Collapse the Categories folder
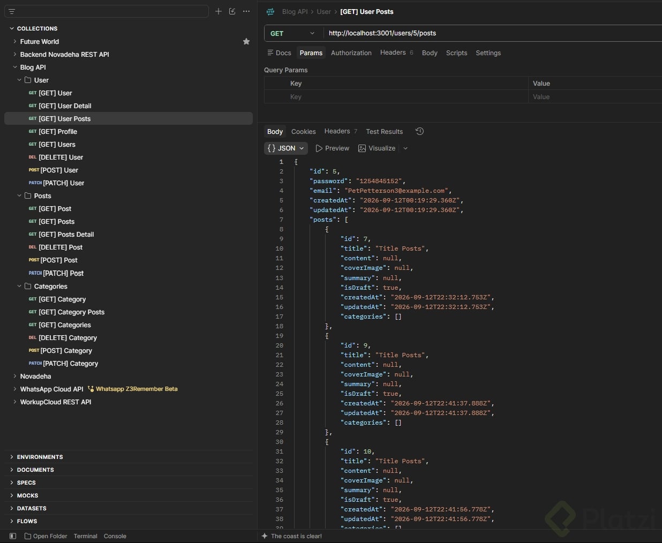662x543 pixels. click(19, 286)
